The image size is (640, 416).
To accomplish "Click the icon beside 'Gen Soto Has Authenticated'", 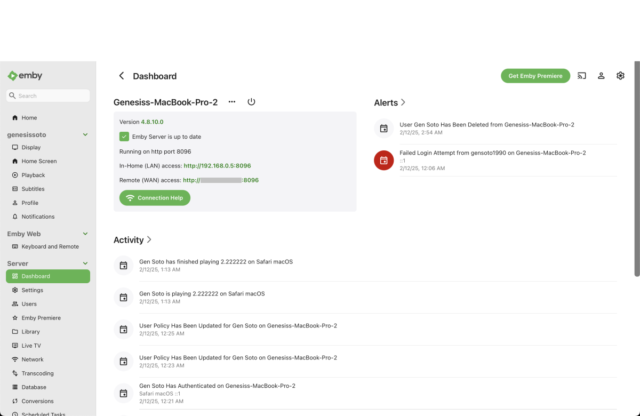I will 123,394.
